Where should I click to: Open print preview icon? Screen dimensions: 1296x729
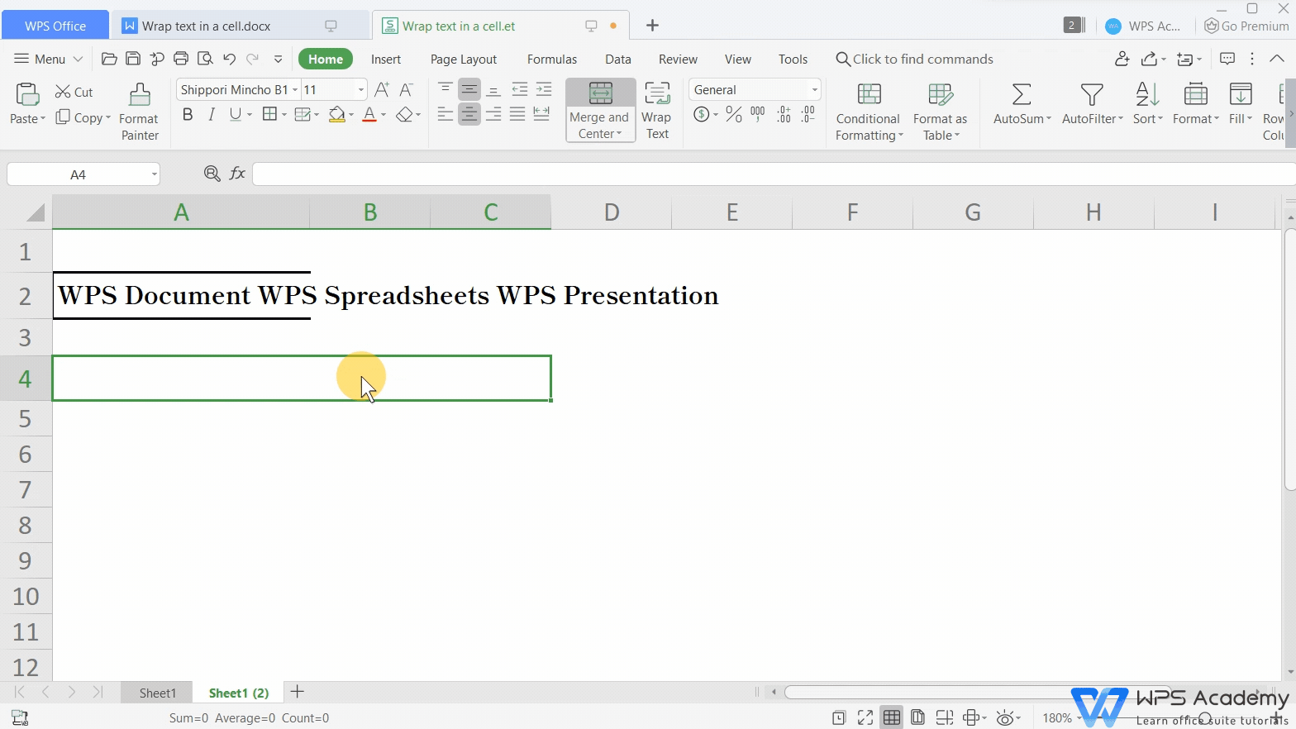(205, 59)
